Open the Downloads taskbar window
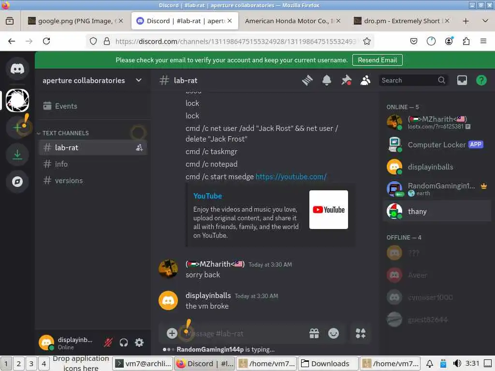This screenshot has height=371, width=495. click(328, 364)
